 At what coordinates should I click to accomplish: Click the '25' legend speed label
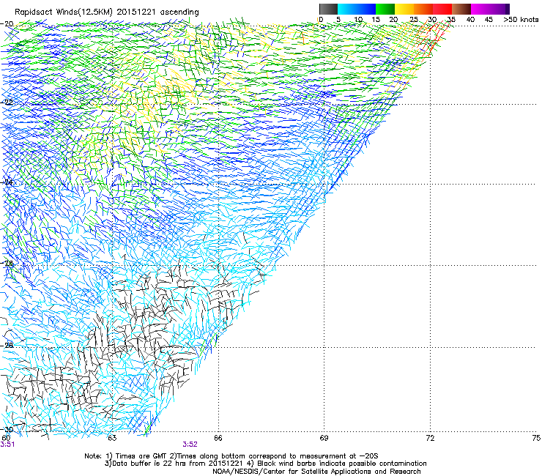tap(414, 20)
